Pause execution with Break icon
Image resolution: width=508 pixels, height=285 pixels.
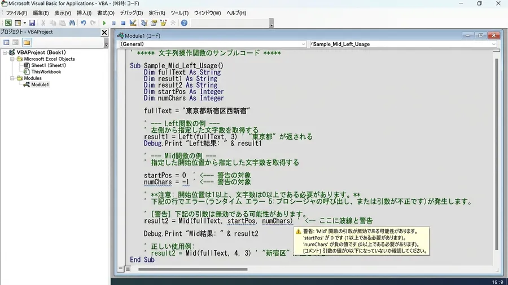click(x=113, y=23)
